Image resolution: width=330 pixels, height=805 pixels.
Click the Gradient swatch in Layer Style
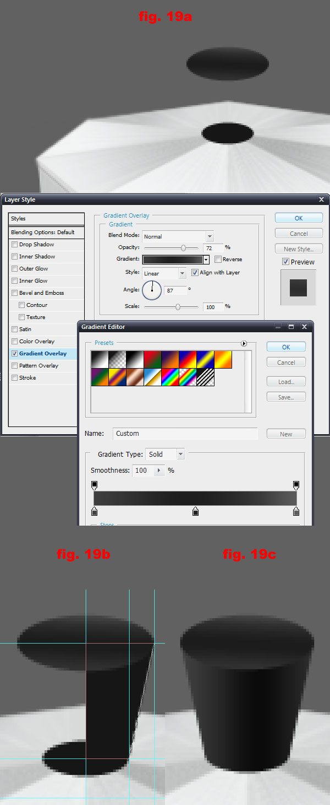click(173, 260)
